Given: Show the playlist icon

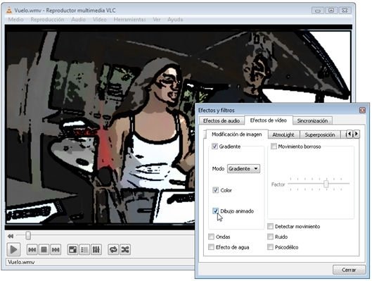Looking at the screenshot, I should click(84, 249).
